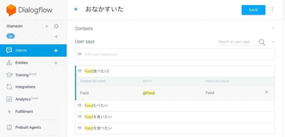Select the ja language badge
The width and height of the screenshot is (285, 137).
point(11,36)
